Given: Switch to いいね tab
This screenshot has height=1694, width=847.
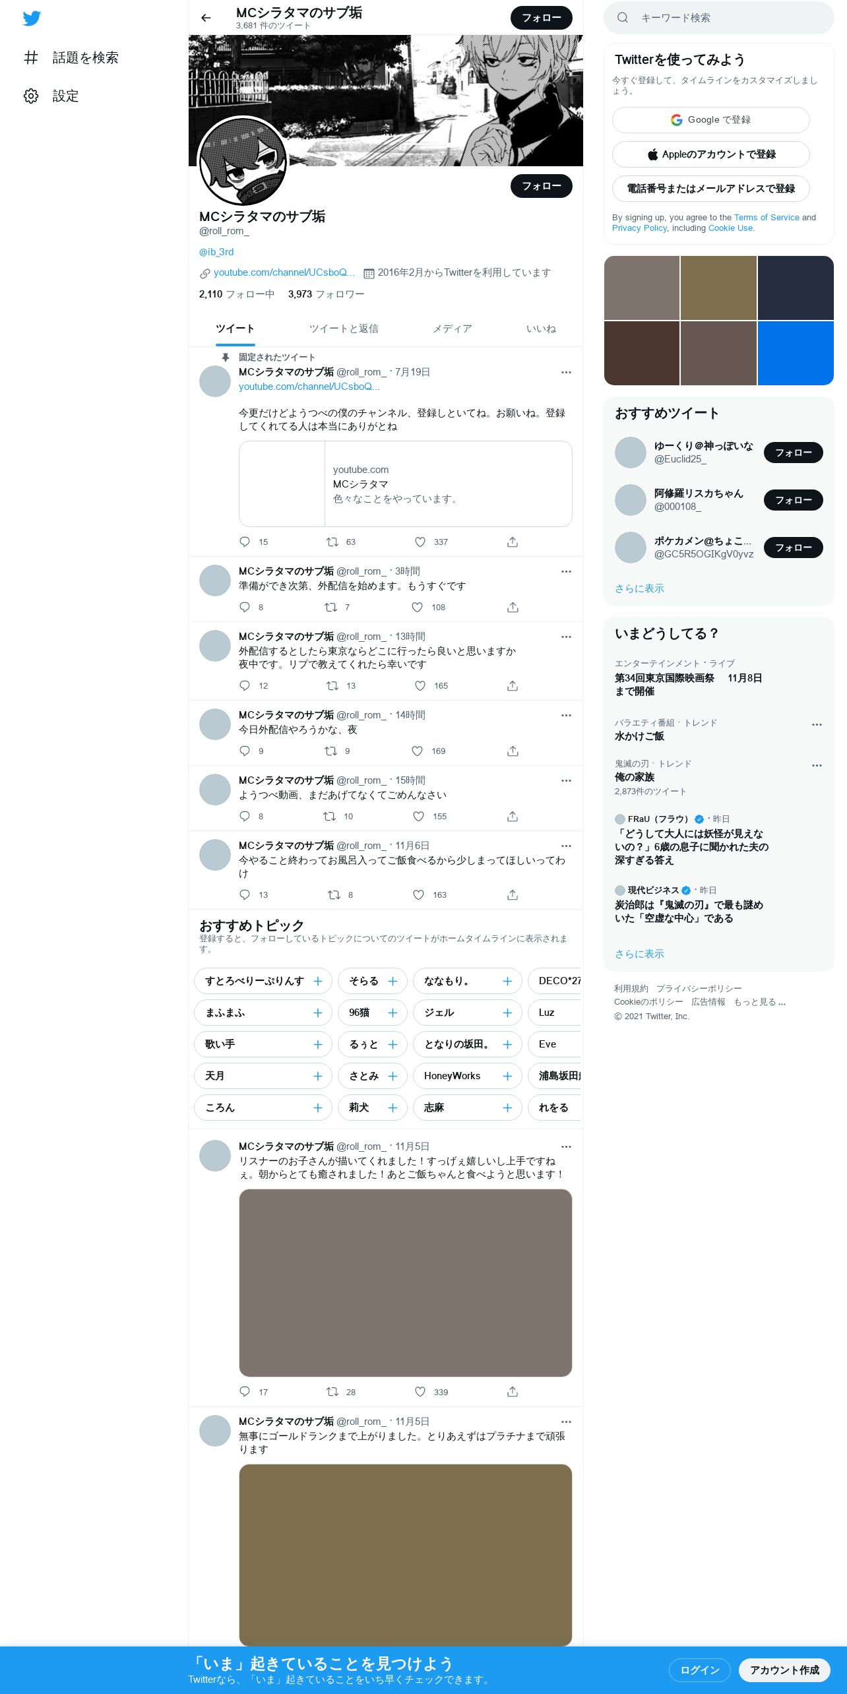Looking at the screenshot, I should [541, 329].
